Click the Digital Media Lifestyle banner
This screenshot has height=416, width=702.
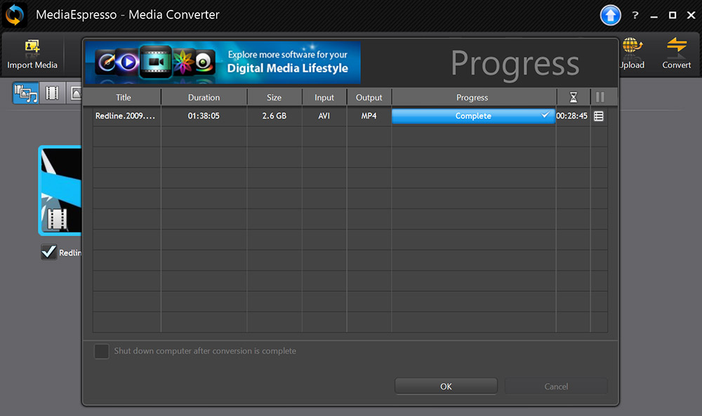click(x=223, y=62)
